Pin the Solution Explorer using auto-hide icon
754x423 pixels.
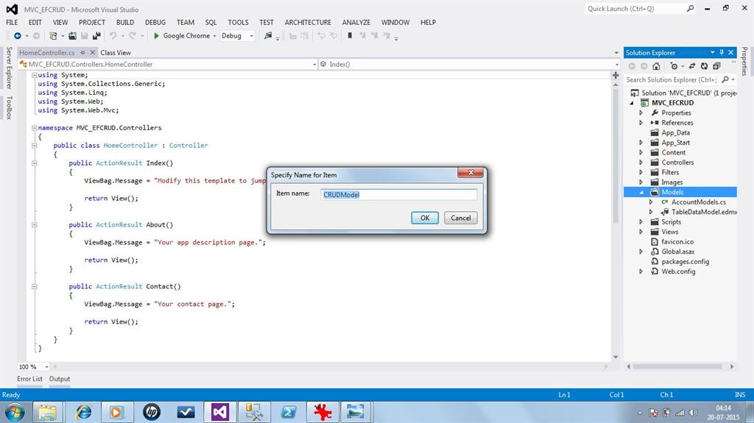722,52
